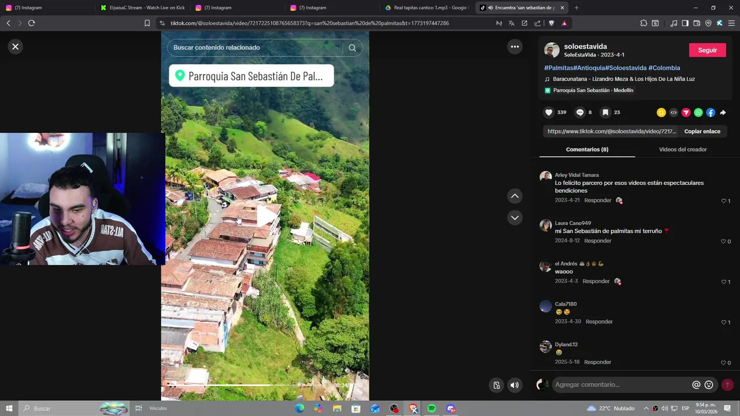This screenshot has width=740, height=416.
Task: Go to the previous video arrow
Action: click(x=515, y=196)
